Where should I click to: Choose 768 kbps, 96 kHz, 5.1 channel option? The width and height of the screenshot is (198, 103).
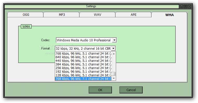point(83,54)
